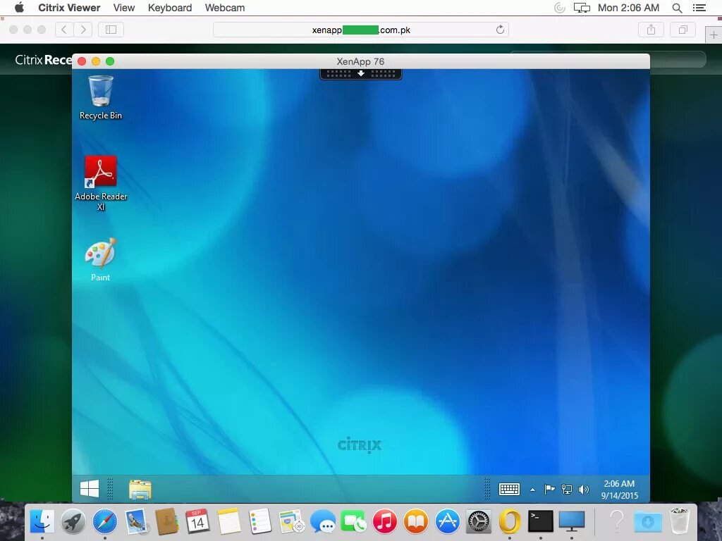722x541 pixels.
Task: Click the Safari share button
Action: point(651,30)
